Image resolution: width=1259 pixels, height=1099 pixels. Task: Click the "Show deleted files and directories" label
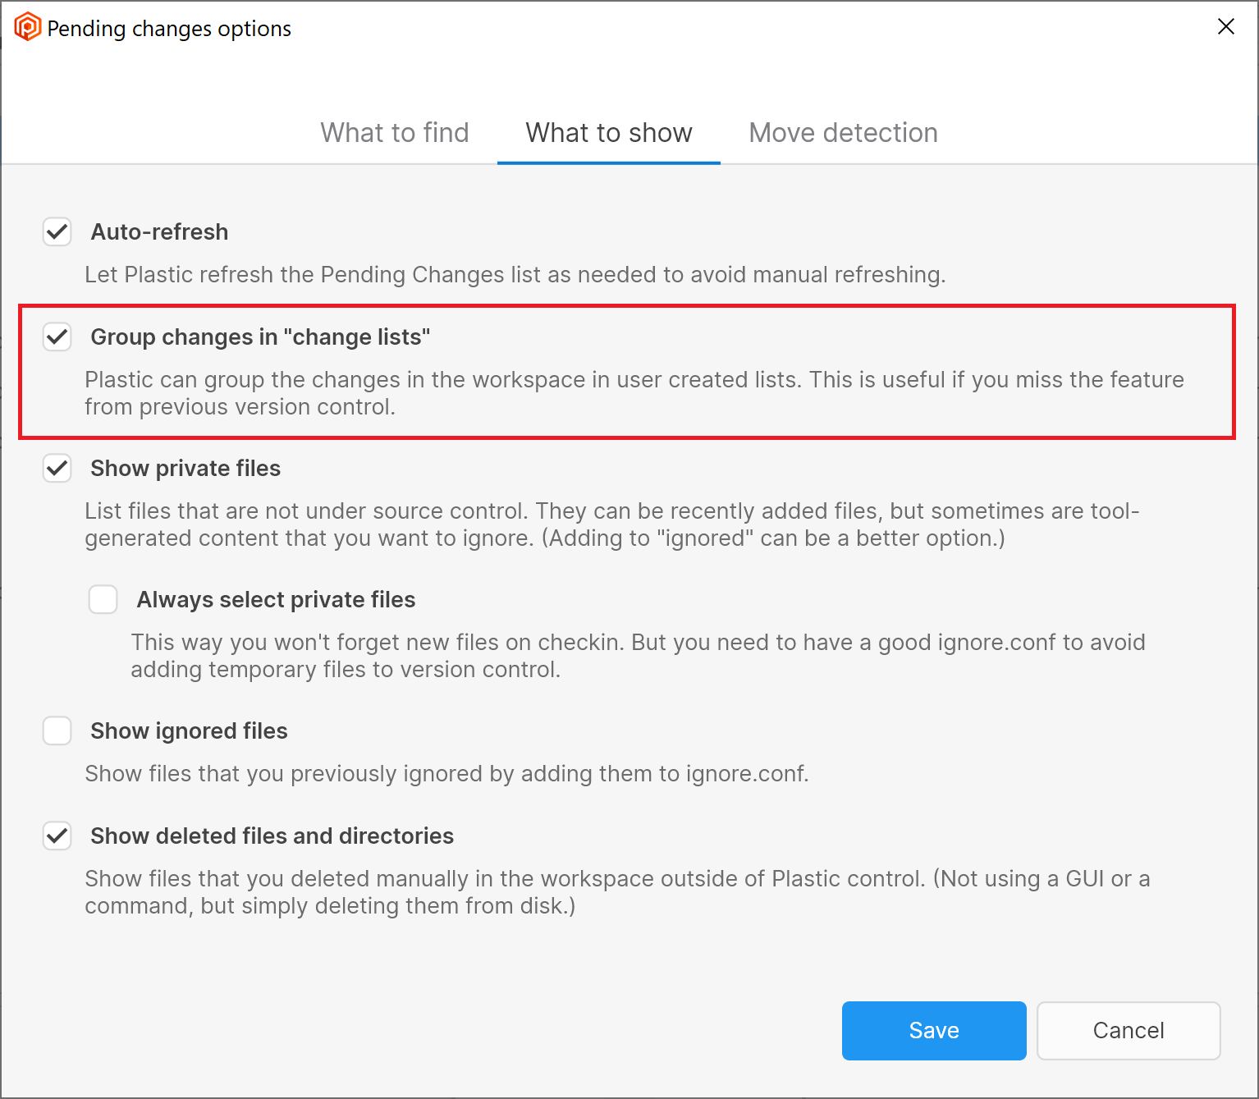[x=272, y=836]
